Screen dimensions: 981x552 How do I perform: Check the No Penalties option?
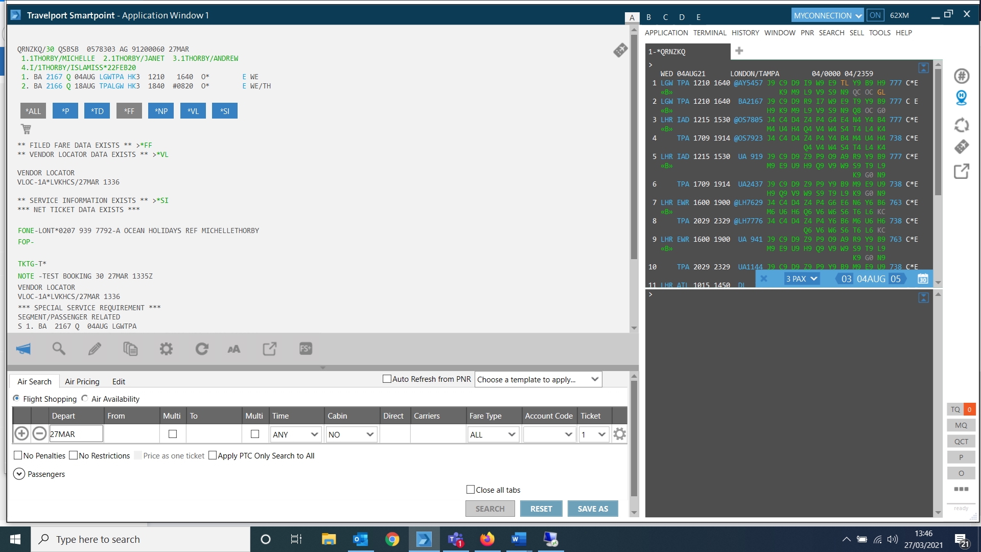pyautogui.click(x=18, y=455)
